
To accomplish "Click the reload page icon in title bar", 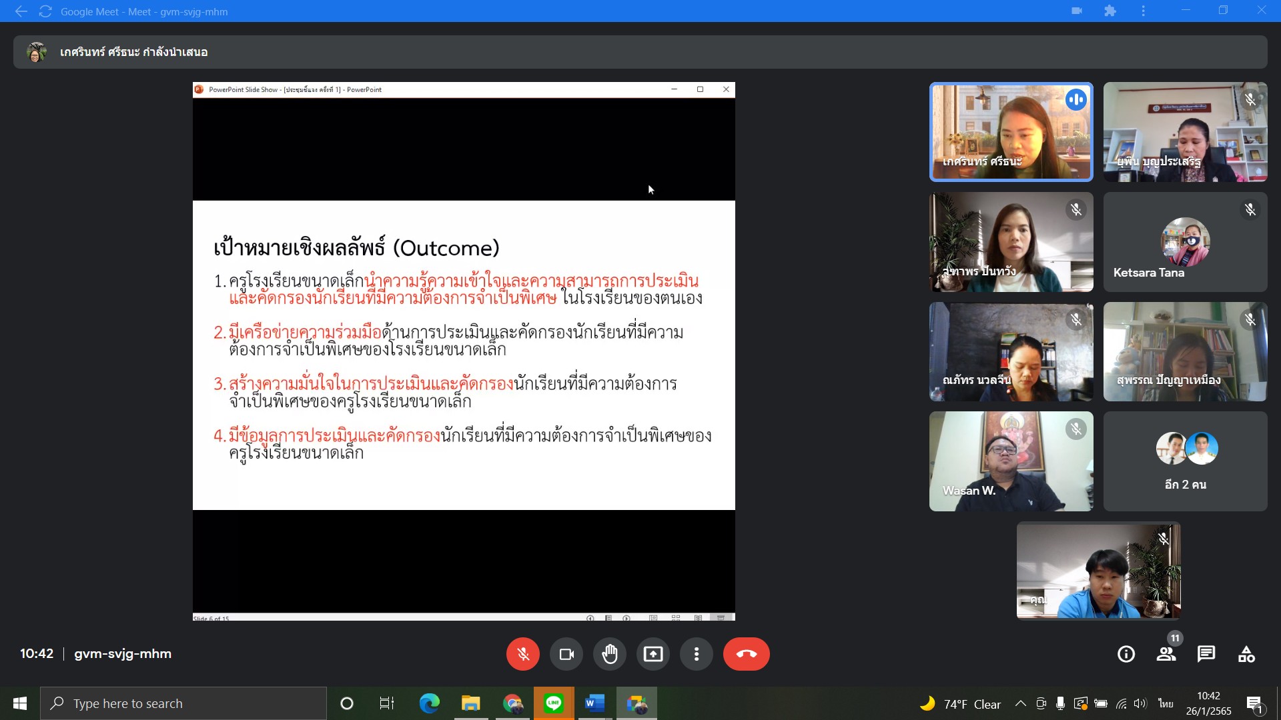I will 45,11.
